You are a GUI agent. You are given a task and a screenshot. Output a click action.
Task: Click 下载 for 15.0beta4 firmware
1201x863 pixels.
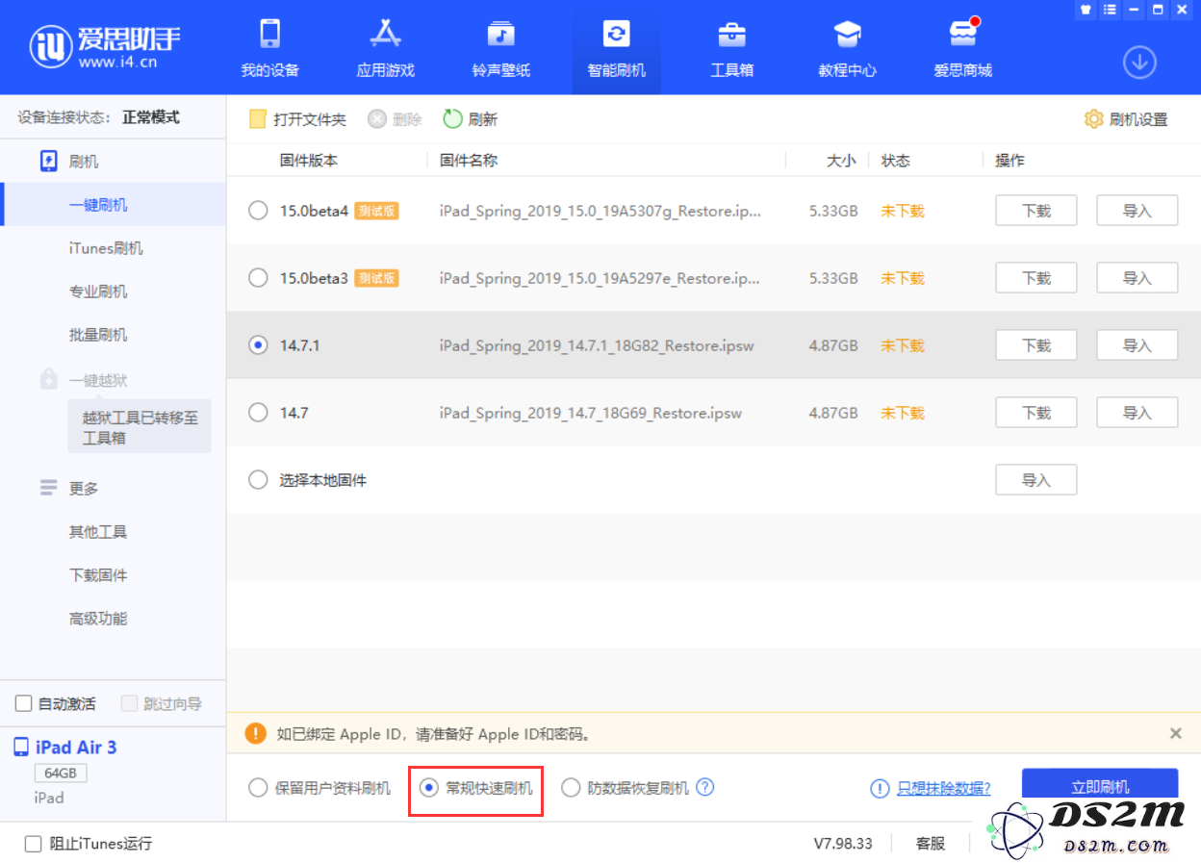pos(1035,211)
